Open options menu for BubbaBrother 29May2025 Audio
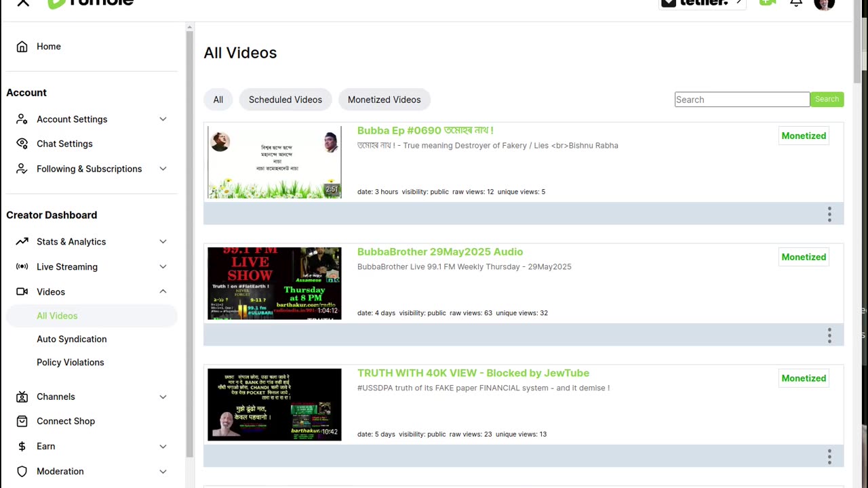The image size is (868, 488). pos(829,335)
